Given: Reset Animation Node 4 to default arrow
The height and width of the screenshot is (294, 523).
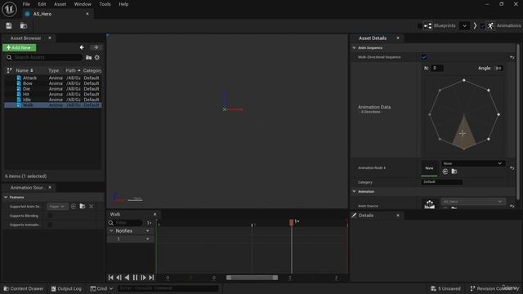Looking at the screenshot, I should (x=512, y=168).
